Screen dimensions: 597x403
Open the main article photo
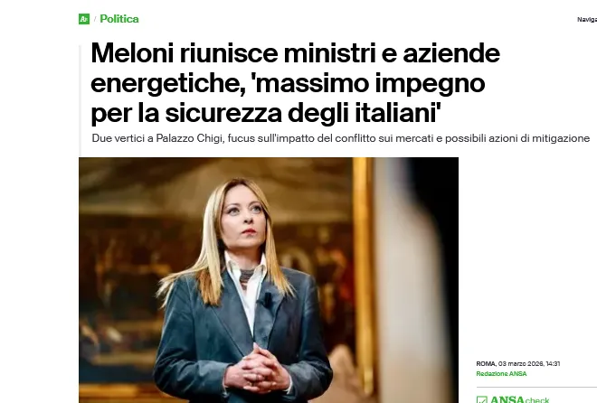pos(269,280)
